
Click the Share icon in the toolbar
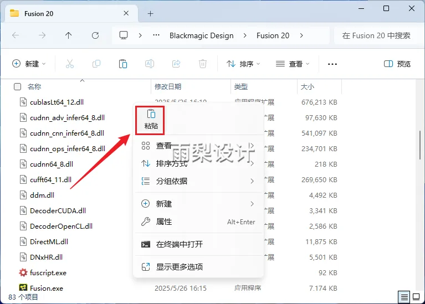pyautogui.click(x=176, y=64)
